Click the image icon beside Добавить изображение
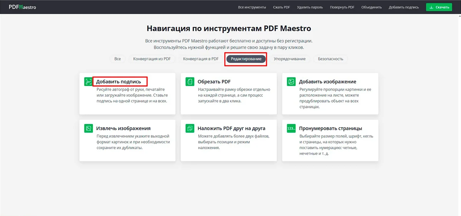 292,81
